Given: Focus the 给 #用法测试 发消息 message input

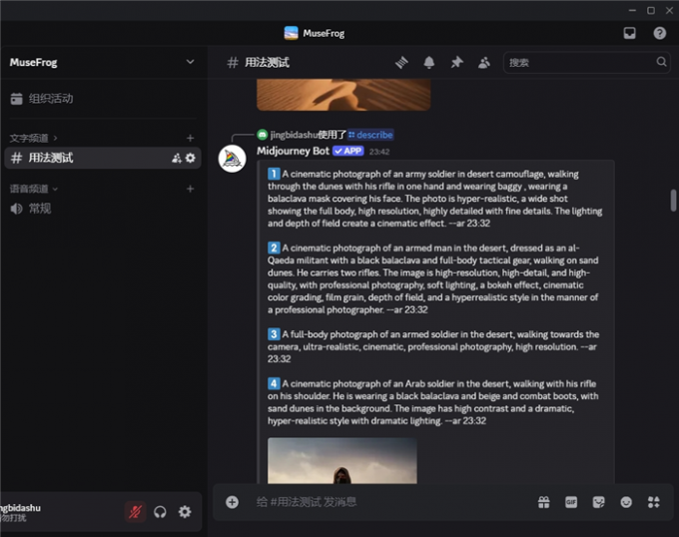Looking at the screenshot, I should tap(389, 502).
